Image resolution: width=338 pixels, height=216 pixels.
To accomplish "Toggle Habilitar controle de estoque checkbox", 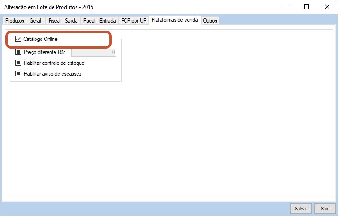I will coord(18,63).
